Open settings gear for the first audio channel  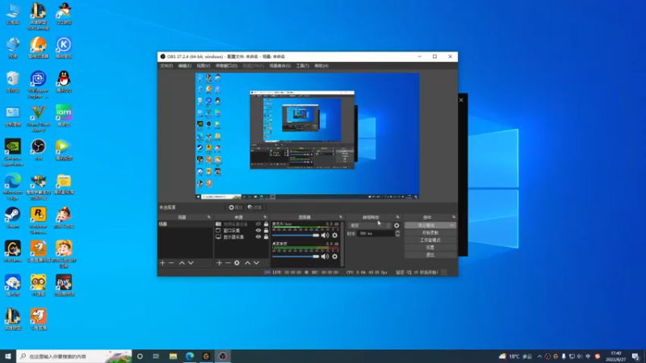click(x=335, y=235)
